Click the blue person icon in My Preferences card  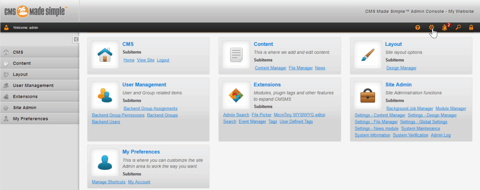[105, 162]
